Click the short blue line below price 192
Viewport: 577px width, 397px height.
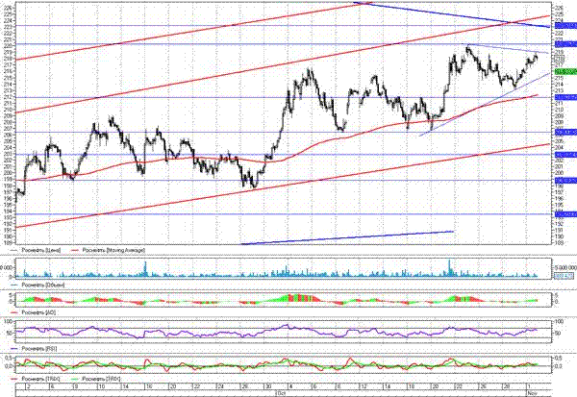[346, 236]
